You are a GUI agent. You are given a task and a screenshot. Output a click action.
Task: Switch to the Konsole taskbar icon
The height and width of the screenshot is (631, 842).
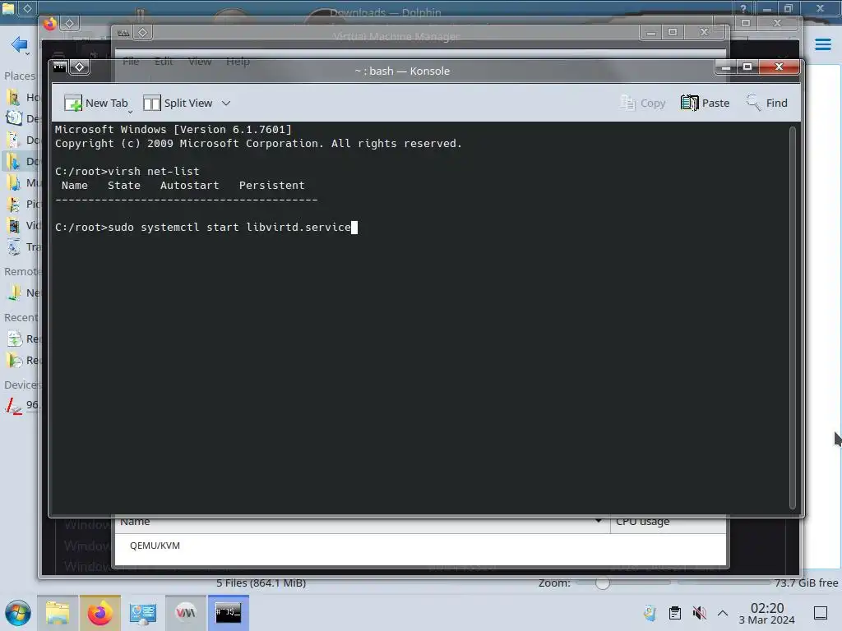pos(229,613)
